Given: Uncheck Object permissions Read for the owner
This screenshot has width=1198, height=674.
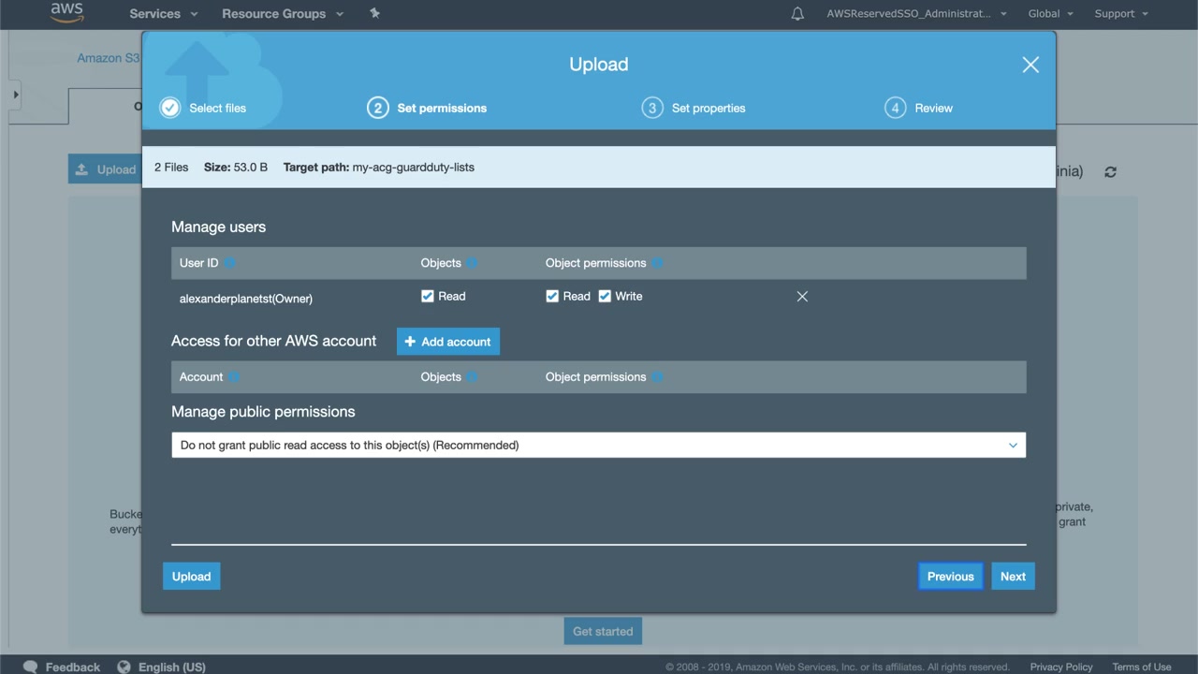Looking at the screenshot, I should pyautogui.click(x=552, y=297).
